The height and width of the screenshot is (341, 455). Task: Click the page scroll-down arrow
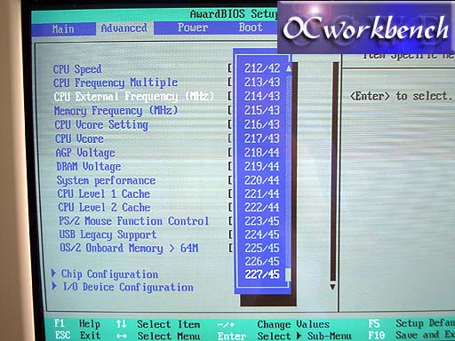point(332,287)
